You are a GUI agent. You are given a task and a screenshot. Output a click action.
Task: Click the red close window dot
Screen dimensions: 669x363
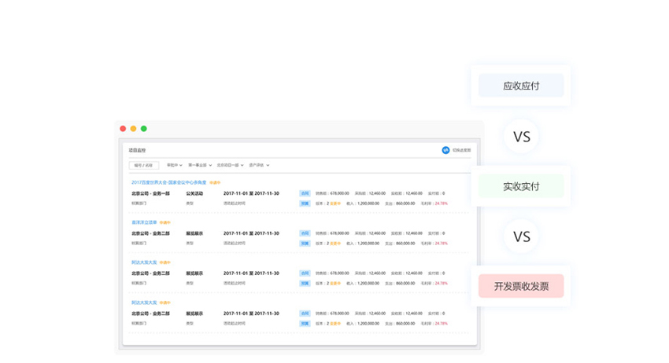point(123,129)
